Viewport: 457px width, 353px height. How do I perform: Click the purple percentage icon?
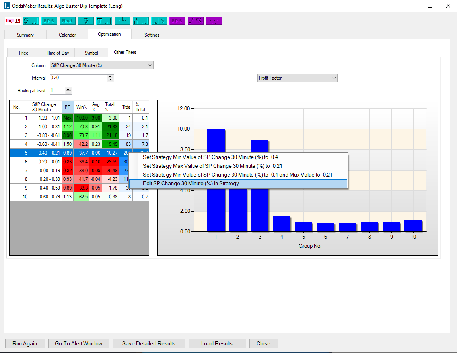pyautogui.click(x=195, y=20)
